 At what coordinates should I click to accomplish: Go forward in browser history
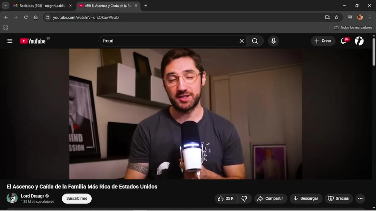16,17
